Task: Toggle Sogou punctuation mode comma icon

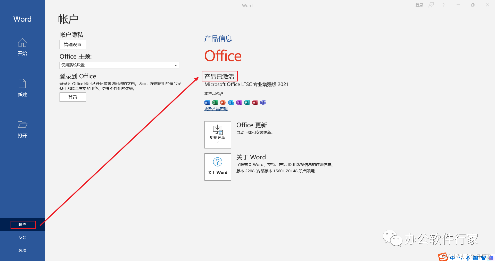Action: [x=460, y=258]
